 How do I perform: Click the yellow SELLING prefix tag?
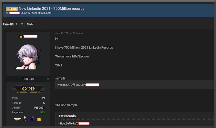12,9
